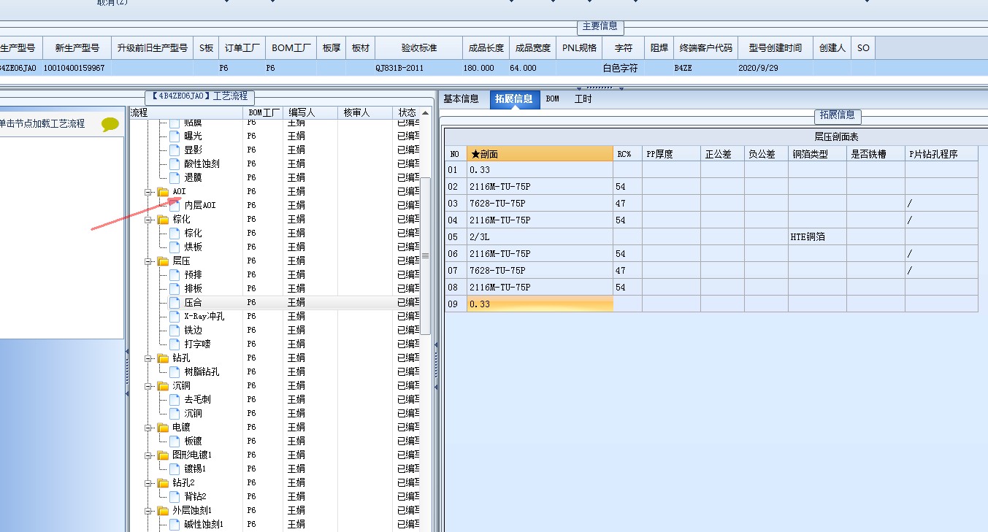988x532 pixels.
Task: Click document icon beside 酸性蚀刻
Action: click(175, 163)
